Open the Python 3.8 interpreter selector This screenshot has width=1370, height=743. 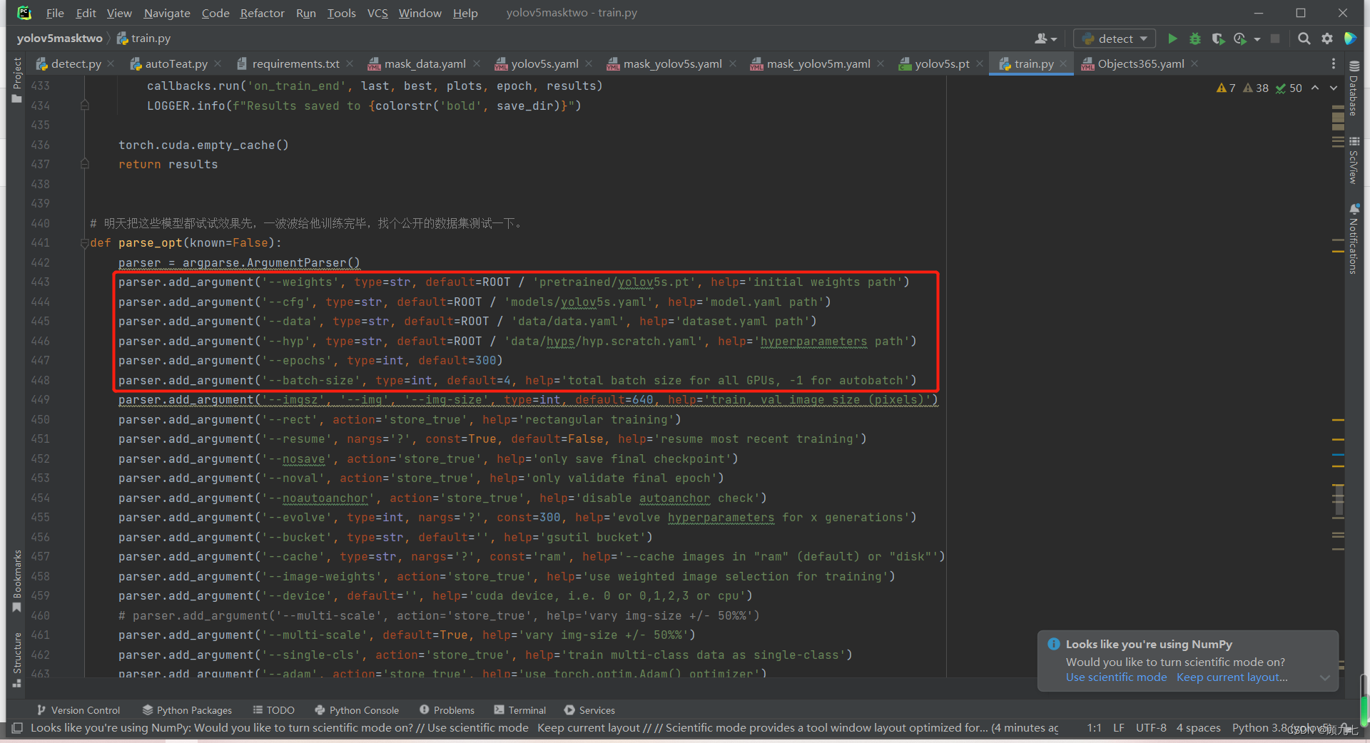point(1281,728)
